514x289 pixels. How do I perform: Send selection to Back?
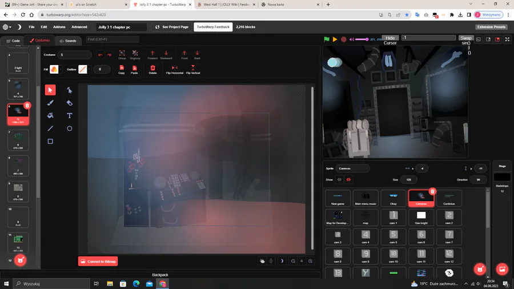[x=197, y=54]
